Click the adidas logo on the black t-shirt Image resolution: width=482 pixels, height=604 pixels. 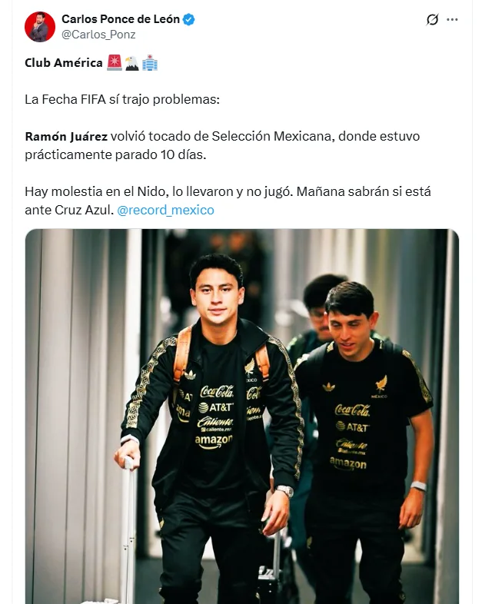[x=328, y=387]
